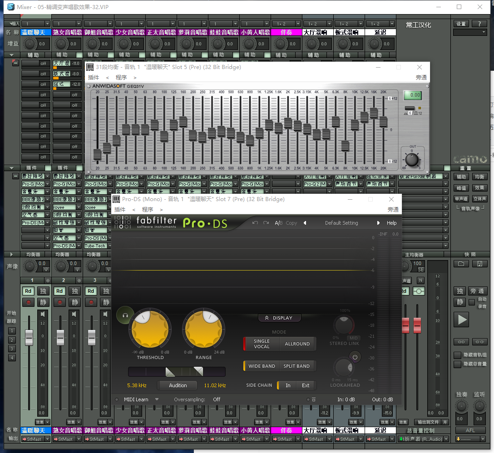Open Pro-DS Help

click(391, 223)
